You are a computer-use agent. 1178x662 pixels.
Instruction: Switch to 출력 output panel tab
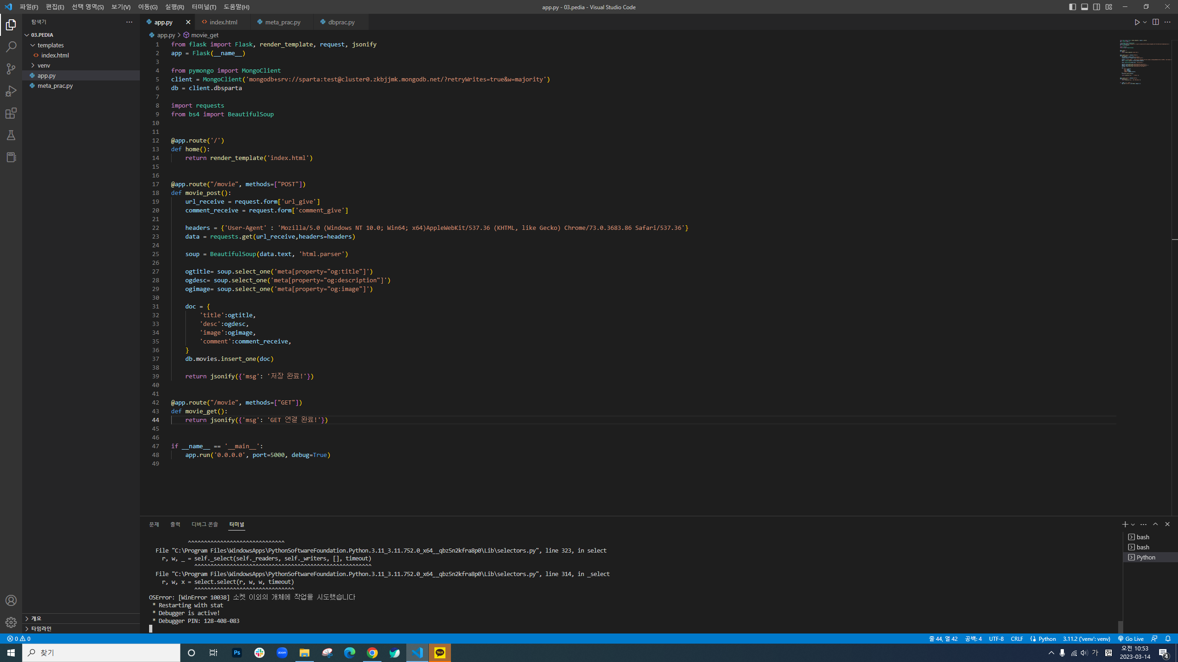[x=175, y=524]
